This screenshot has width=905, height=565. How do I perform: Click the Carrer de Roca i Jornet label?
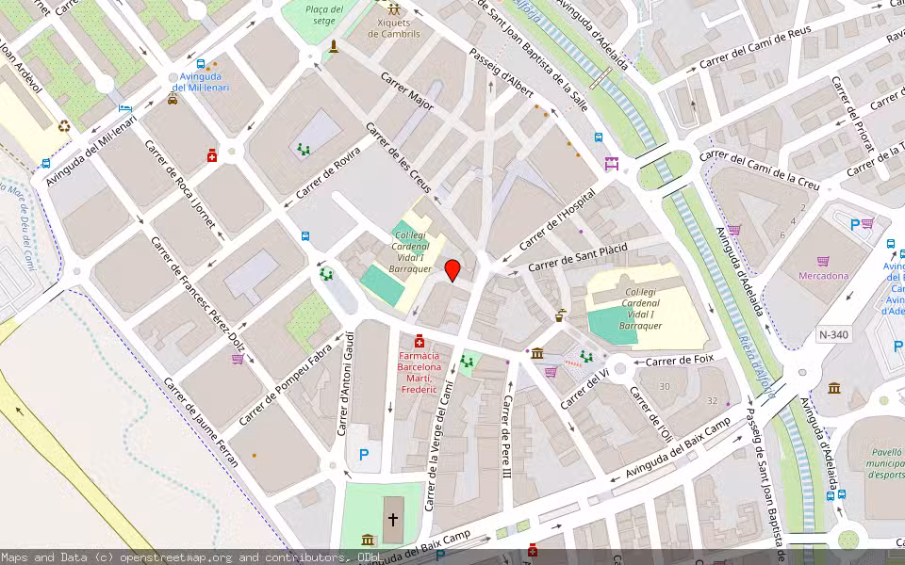point(180,184)
